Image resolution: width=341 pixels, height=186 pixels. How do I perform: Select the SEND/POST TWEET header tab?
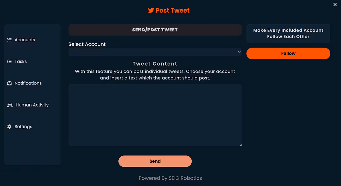[x=155, y=30]
